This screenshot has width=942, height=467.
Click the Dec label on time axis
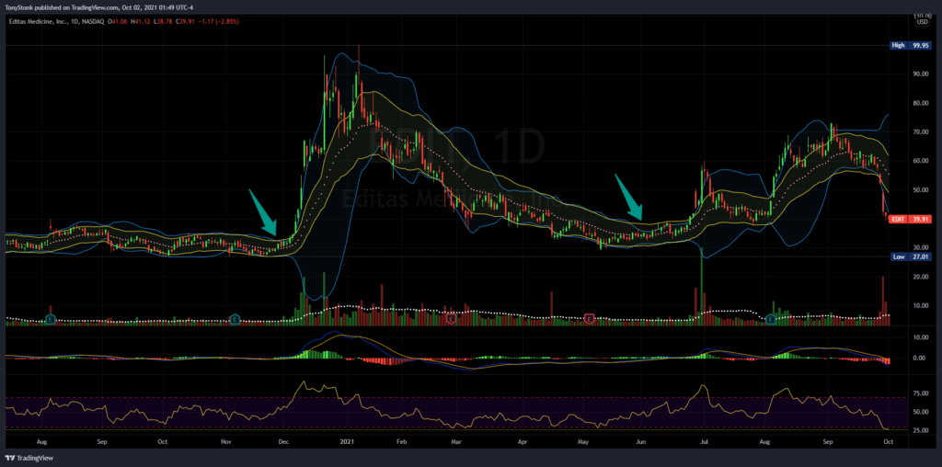pyautogui.click(x=282, y=442)
